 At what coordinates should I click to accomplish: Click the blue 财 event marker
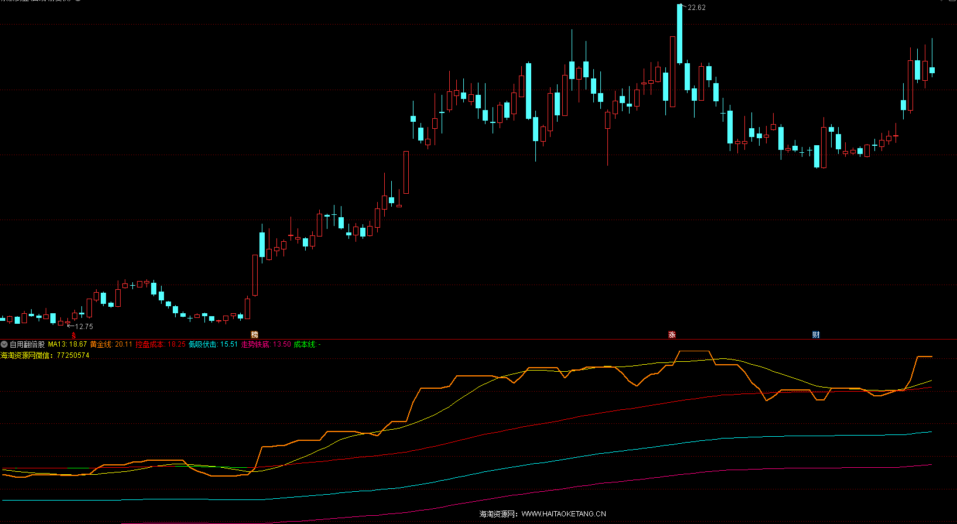[816, 335]
